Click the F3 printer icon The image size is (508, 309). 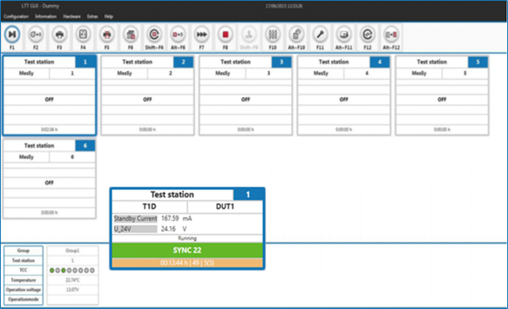click(x=60, y=34)
